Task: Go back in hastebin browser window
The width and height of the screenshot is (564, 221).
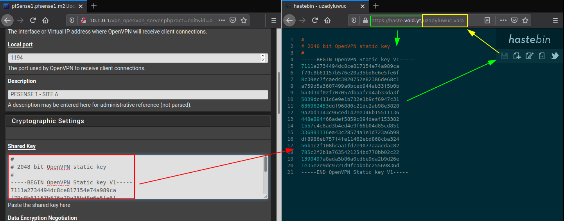Action: 289,21
